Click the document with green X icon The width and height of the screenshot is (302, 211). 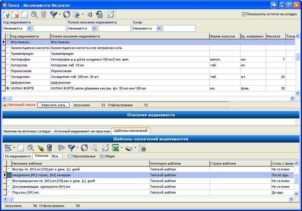[x=142, y=148]
